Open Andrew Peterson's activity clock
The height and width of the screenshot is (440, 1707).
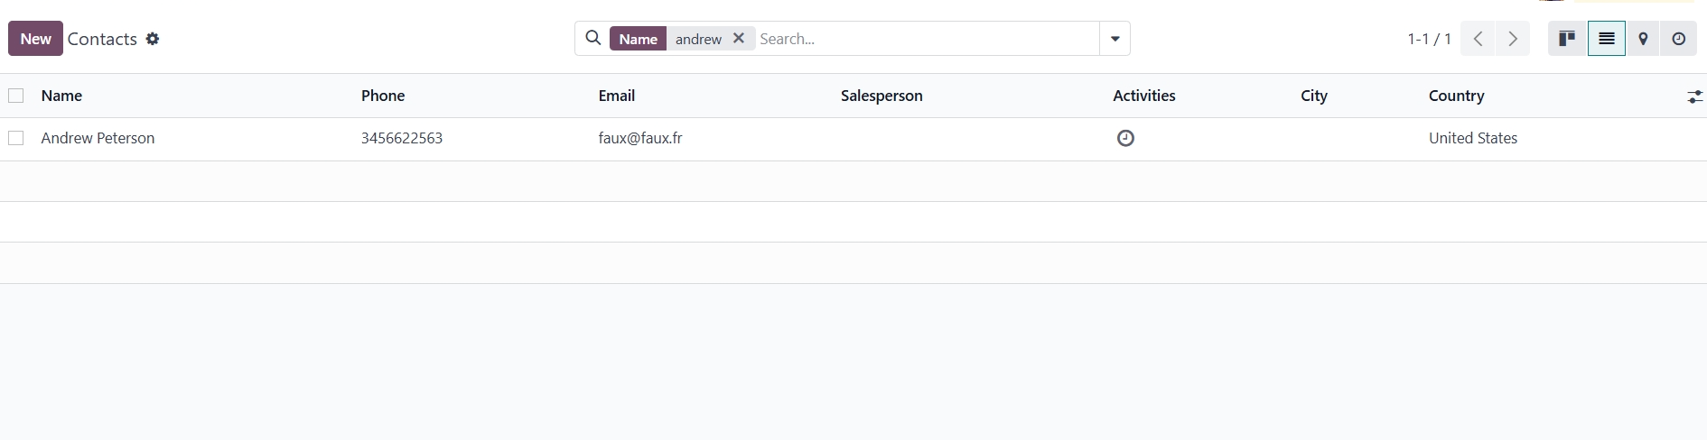click(x=1125, y=138)
